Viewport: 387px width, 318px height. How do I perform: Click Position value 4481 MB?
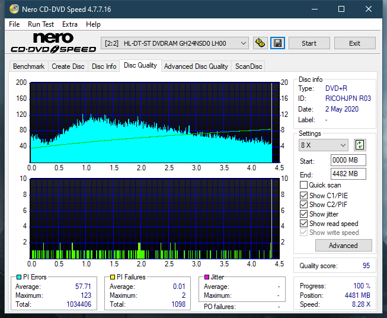tap(357, 295)
